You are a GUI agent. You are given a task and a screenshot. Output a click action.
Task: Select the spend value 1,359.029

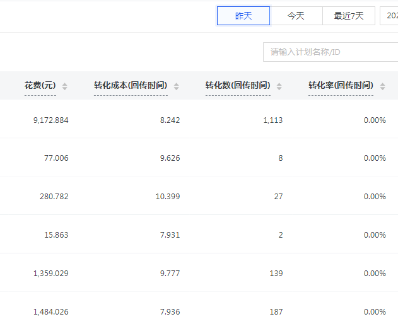click(50, 273)
